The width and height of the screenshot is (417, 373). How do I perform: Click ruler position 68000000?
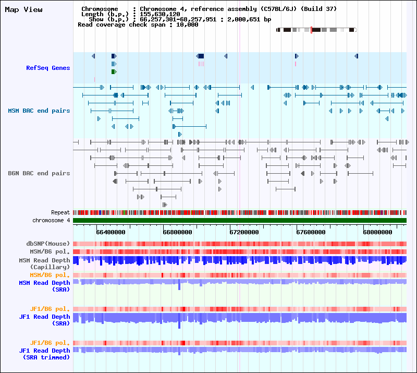tap(377, 233)
